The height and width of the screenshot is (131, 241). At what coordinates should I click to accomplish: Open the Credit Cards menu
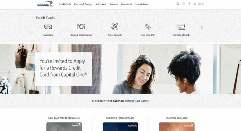pos(65,4)
